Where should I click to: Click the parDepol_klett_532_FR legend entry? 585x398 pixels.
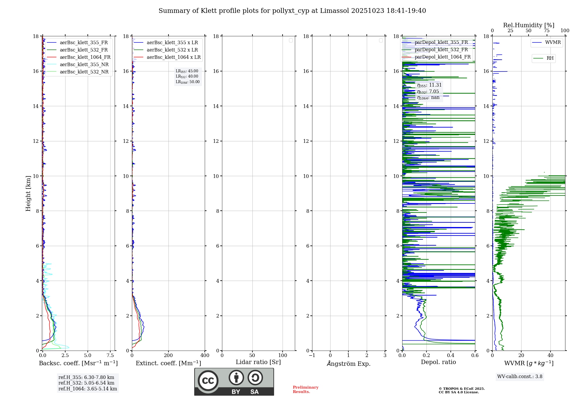tap(441, 50)
